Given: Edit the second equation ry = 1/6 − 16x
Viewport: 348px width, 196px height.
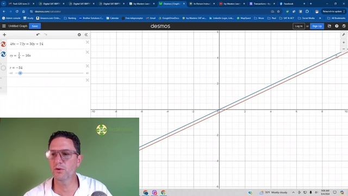Looking at the screenshot, I should (x=20, y=56).
